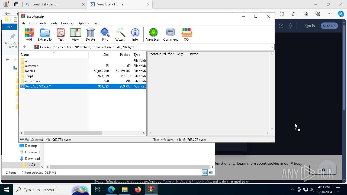Expand the archive path dropdown
The height and width of the screenshot is (195, 347).
coord(272,47)
